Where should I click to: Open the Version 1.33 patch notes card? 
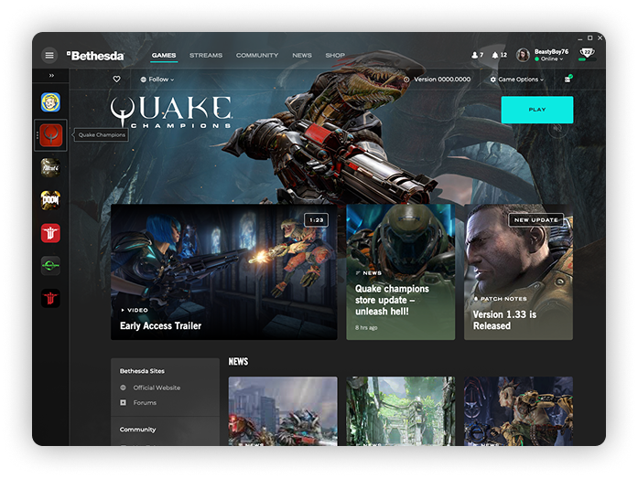(518, 271)
